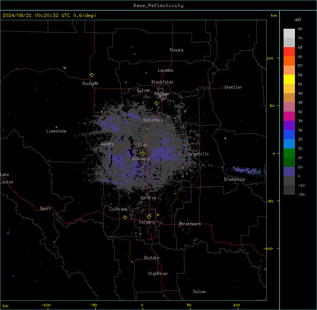Screen dimensions: 317x310
Task: Select the bright yellow legend swatch
Action: pos(289,79)
